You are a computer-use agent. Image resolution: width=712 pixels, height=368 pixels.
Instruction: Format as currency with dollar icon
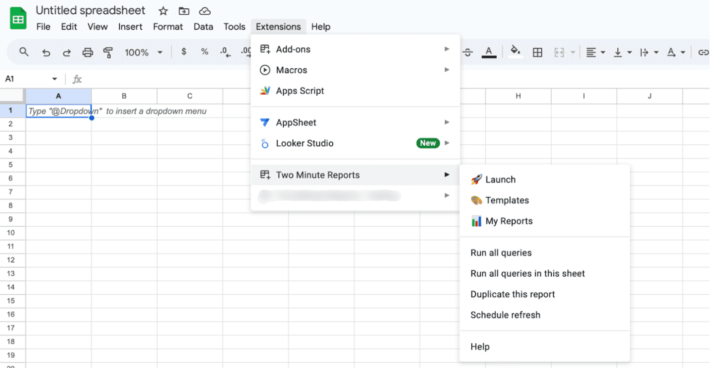[184, 52]
